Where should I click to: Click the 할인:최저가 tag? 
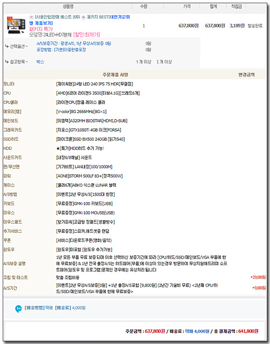[87, 34]
